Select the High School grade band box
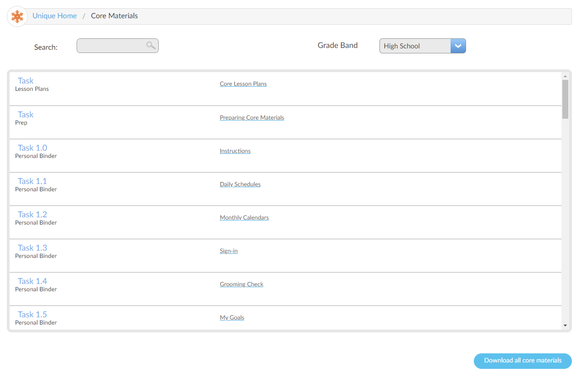 (x=422, y=46)
